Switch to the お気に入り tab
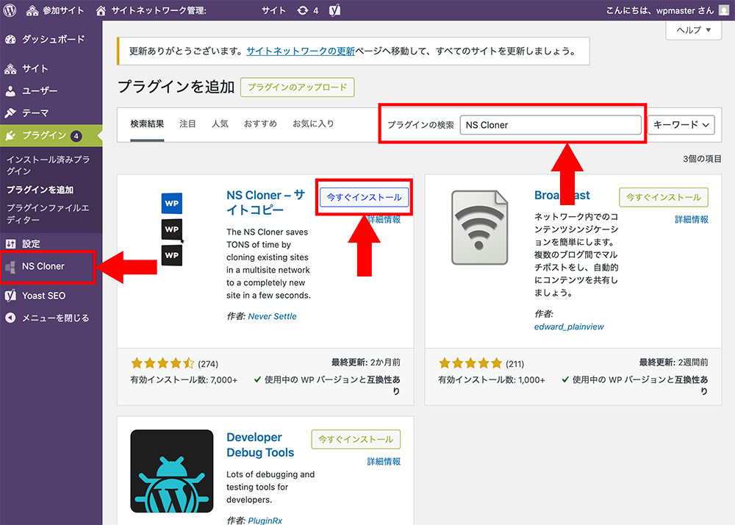The height and width of the screenshot is (525, 735). click(313, 124)
